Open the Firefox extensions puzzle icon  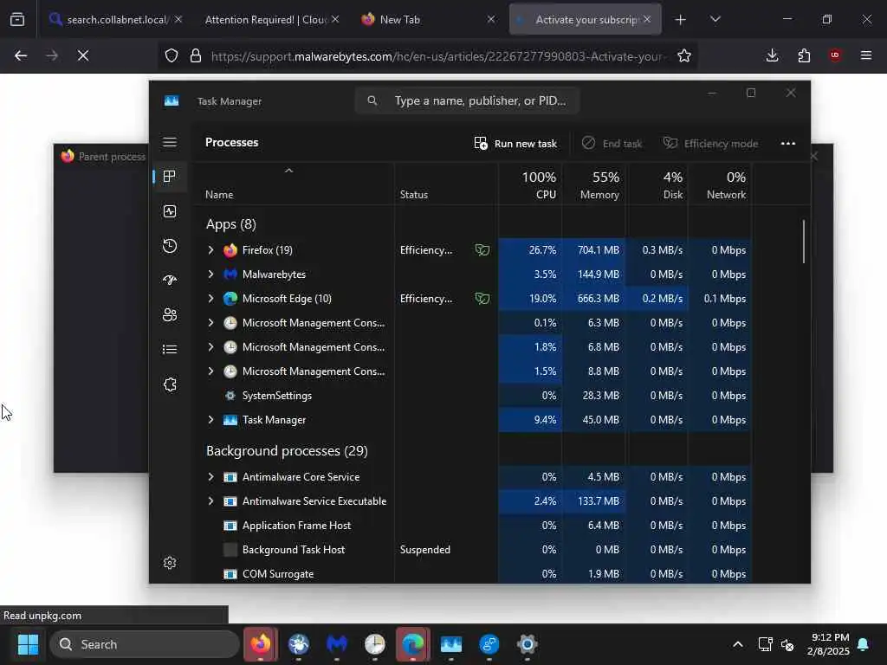[804, 55]
